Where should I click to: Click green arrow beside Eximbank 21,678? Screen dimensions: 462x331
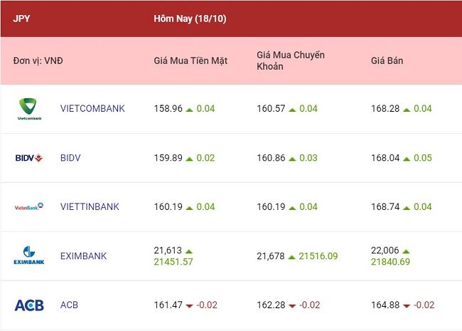(291, 257)
